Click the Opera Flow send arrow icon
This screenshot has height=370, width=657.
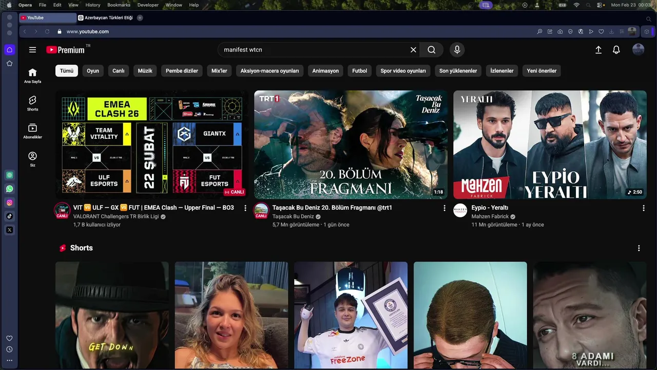[x=591, y=31]
